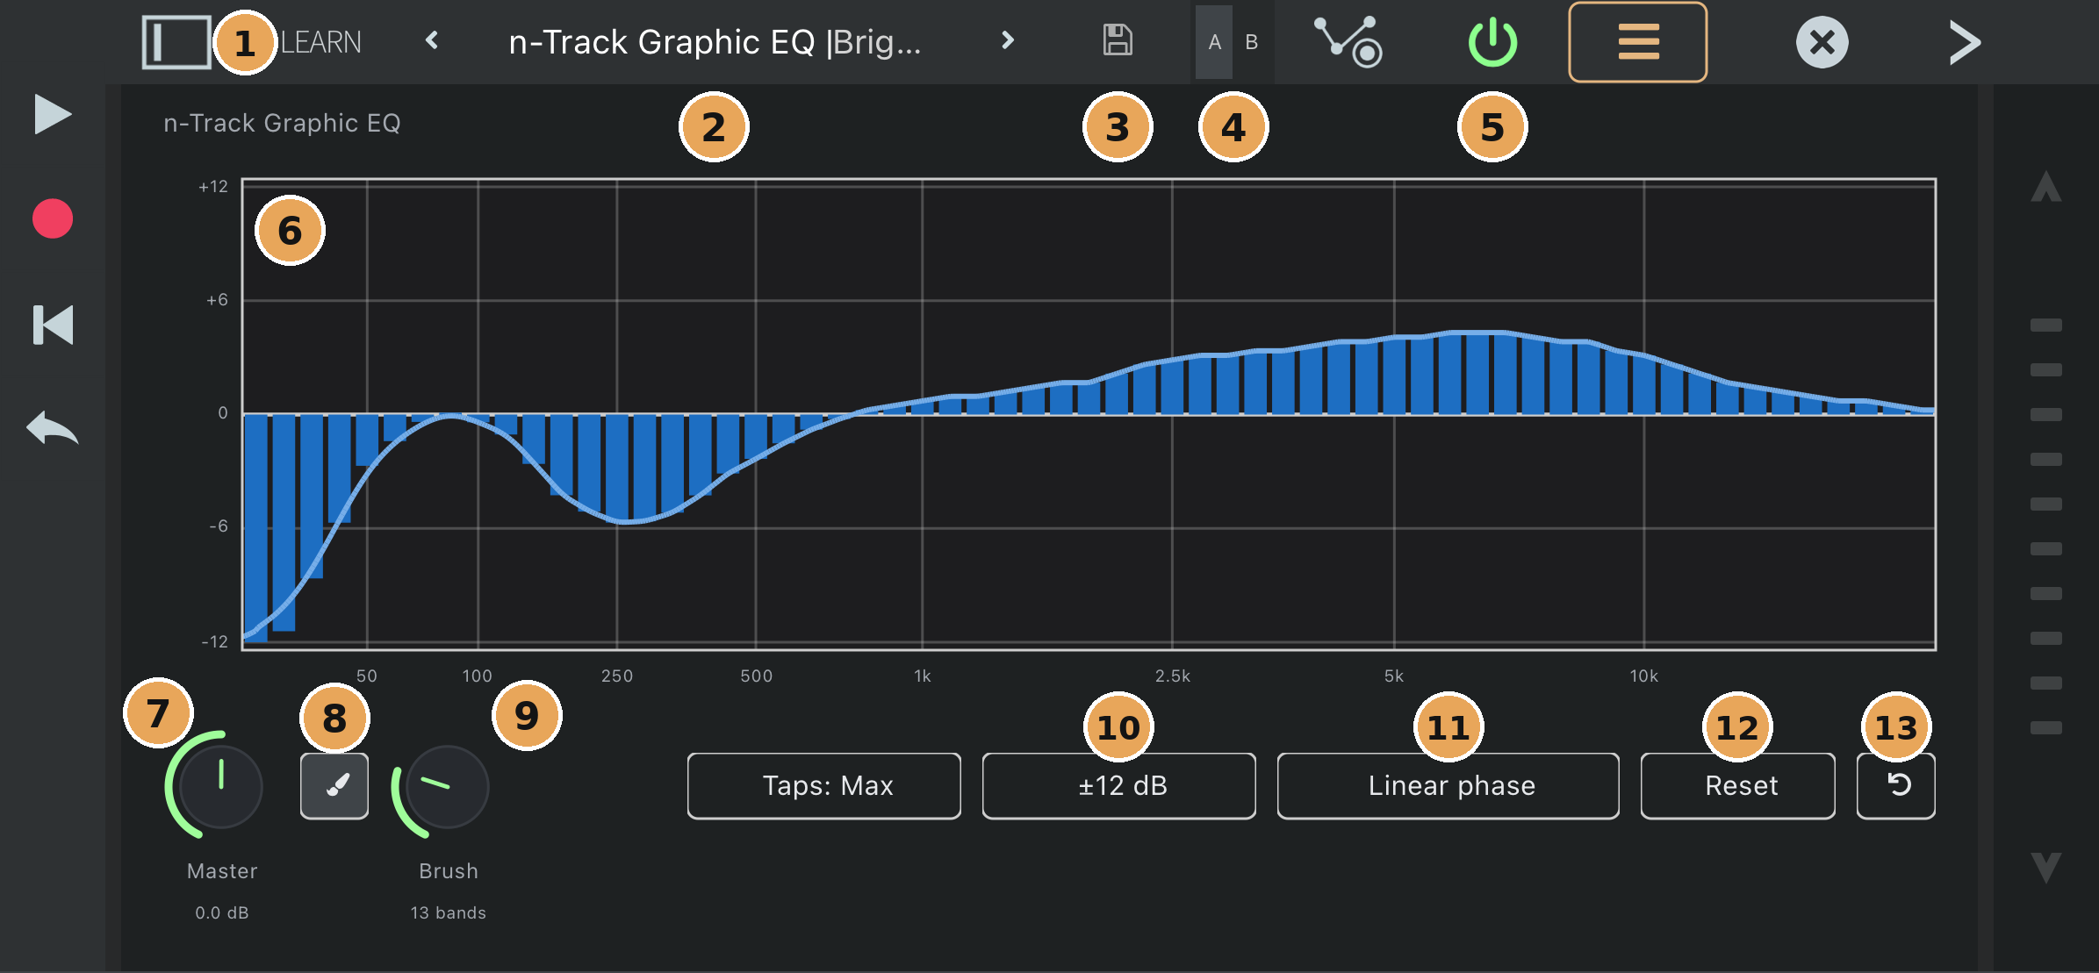Switch the Linear phase mode button

pyautogui.click(x=1448, y=786)
